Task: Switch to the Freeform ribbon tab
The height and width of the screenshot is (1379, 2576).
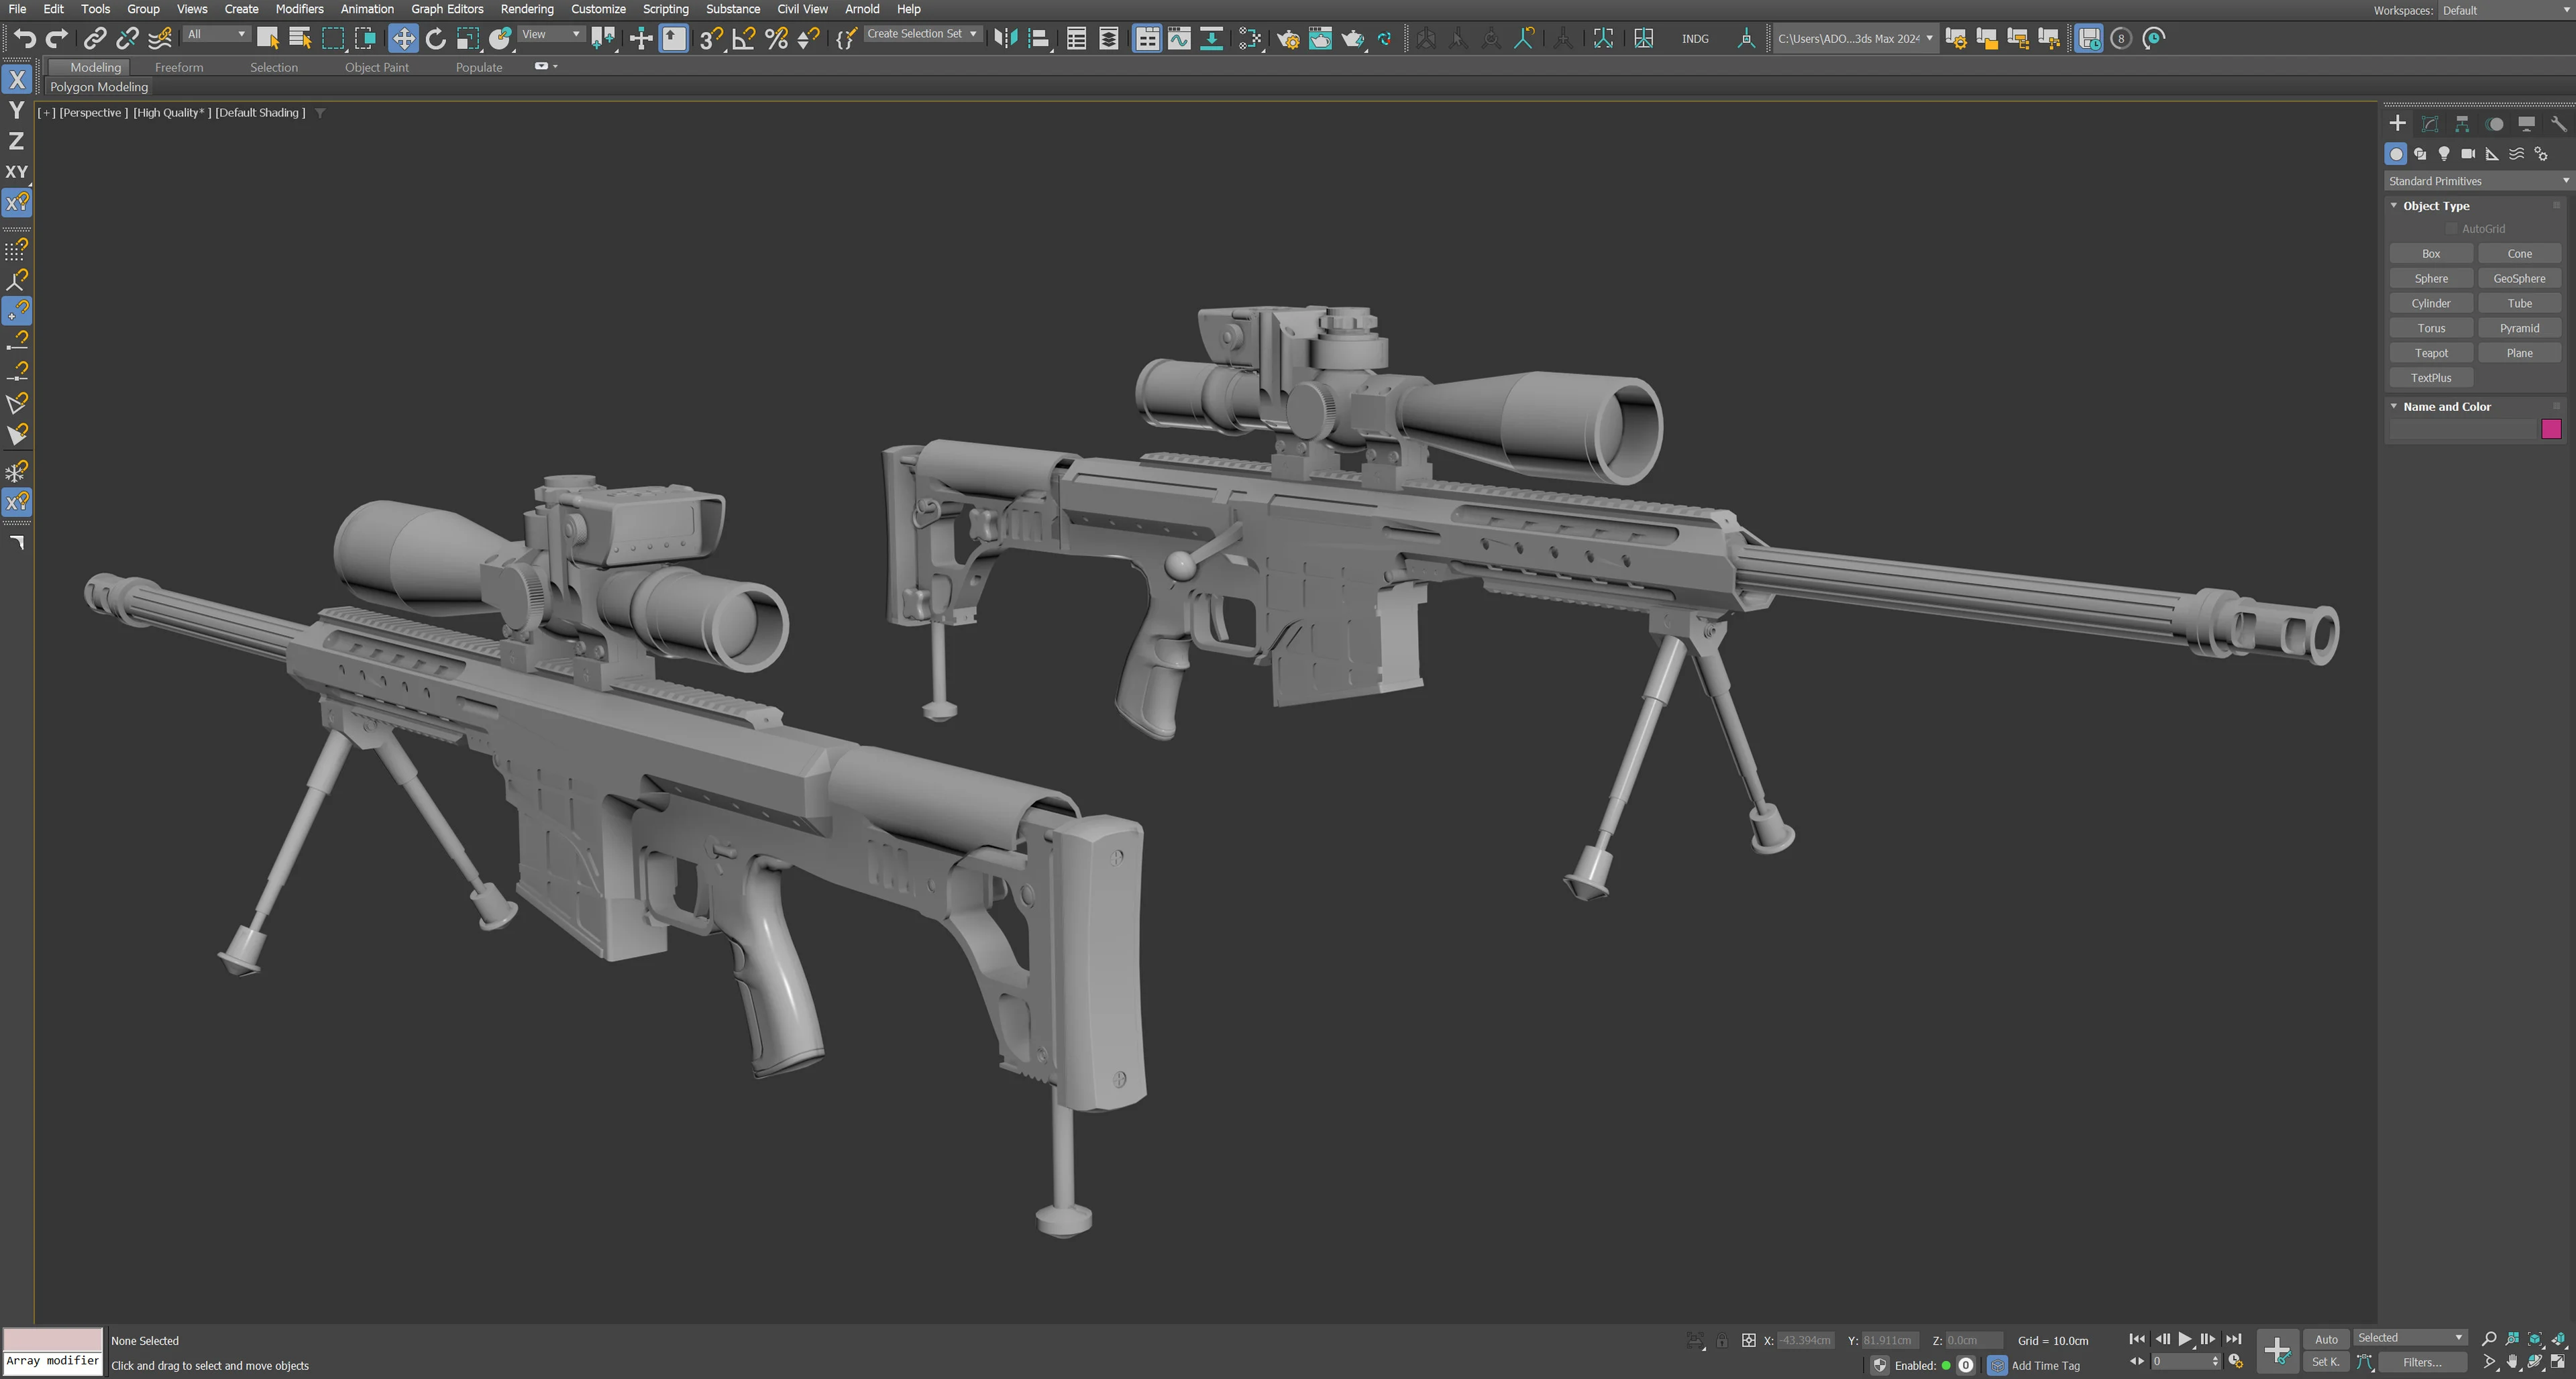Action: coord(179,67)
